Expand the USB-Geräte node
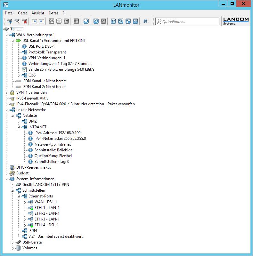This screenshot has height=256, width=253. pos(12,243)
